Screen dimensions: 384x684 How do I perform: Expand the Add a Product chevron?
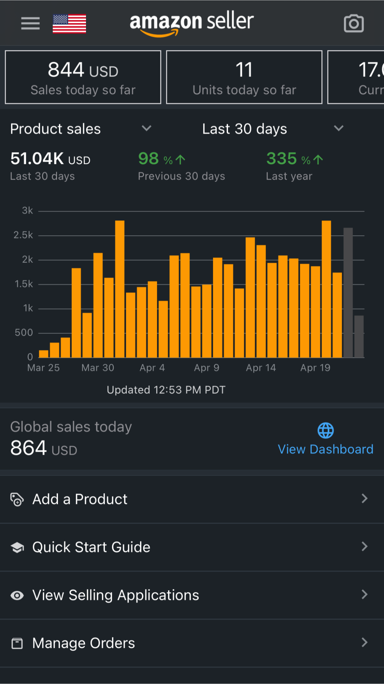tap(364, 499)
